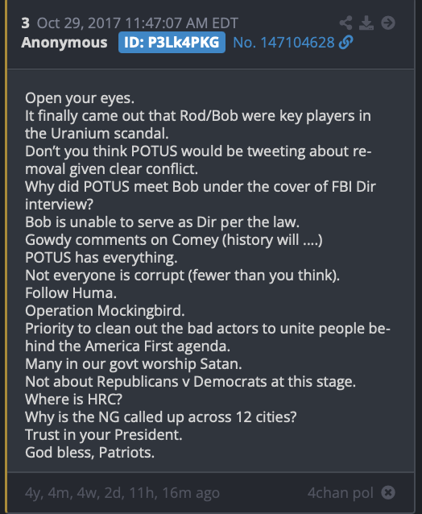Open the No. 147104628 post link
This screenshot has width=422, height=514.
(x=283, y=43)
